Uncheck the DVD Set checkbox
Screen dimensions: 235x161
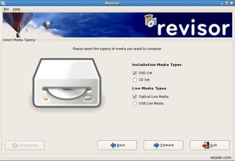[135, 73]
